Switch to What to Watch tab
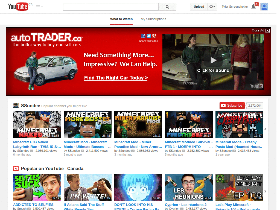 [121, 19]
